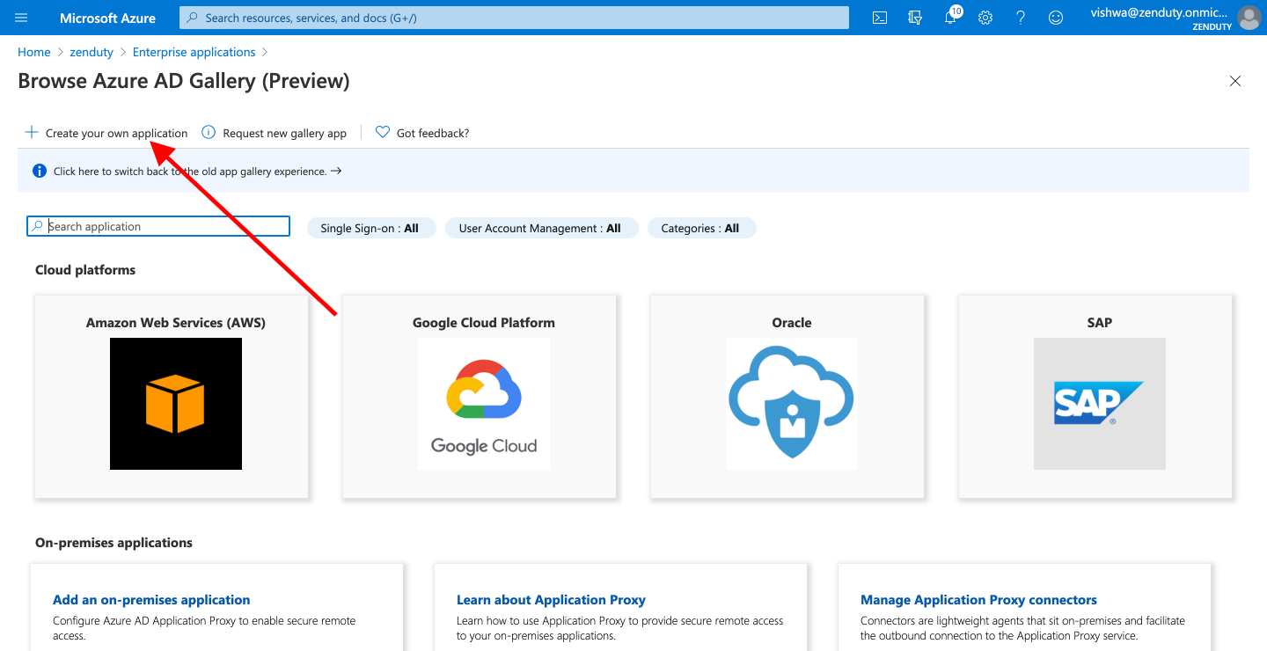Click info icon in the blue banner
1267x651 pixels.
coord(39,171)
